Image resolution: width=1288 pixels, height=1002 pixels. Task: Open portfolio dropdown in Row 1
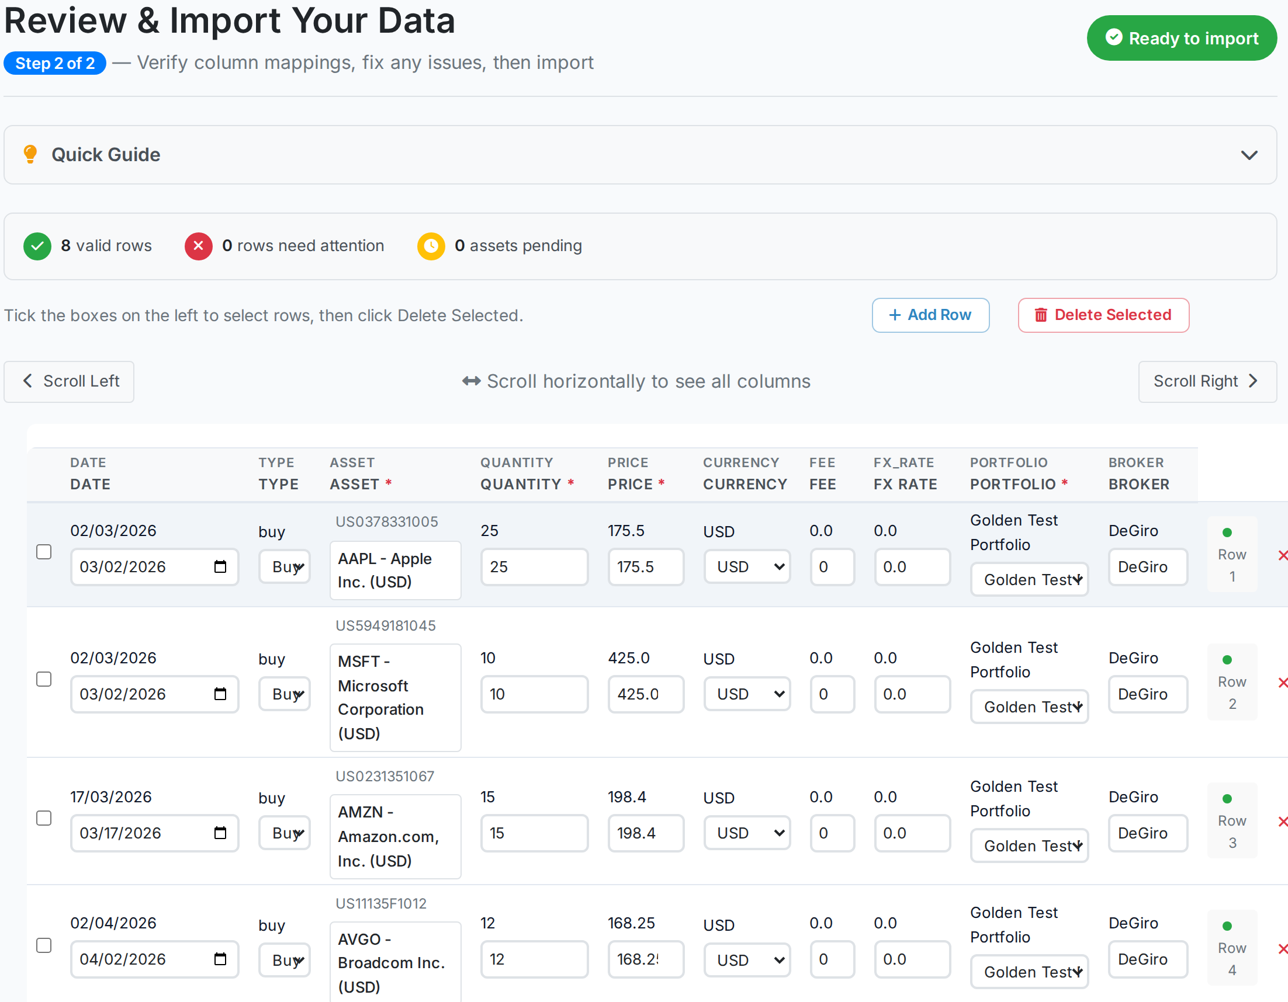pyautogui.click(x=1029, y=580)
